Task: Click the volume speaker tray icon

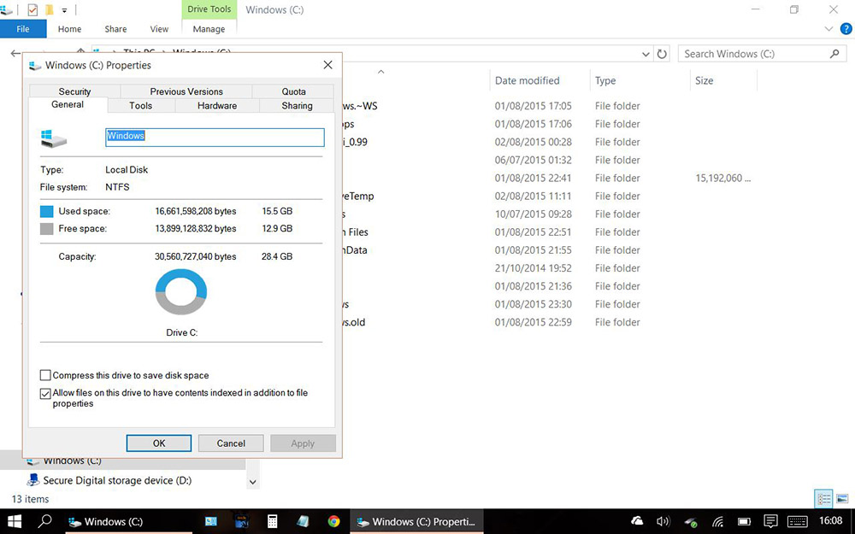Action: (x=663, y=521)
